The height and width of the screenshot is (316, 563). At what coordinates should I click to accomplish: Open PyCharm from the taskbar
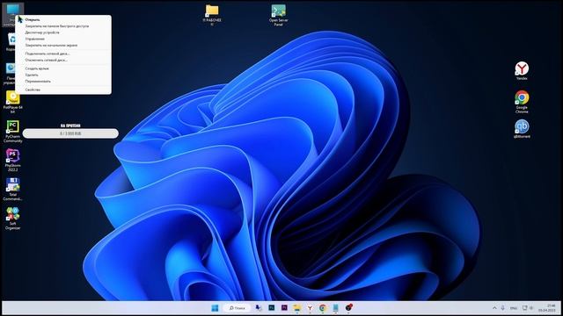click(x=272, y=308)
